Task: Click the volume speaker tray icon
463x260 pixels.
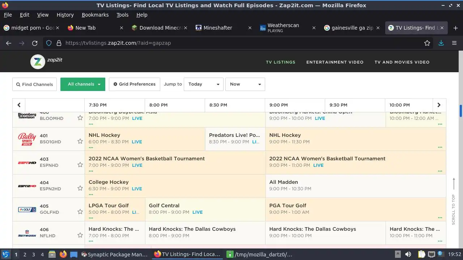Action: [x=408, y=254]
